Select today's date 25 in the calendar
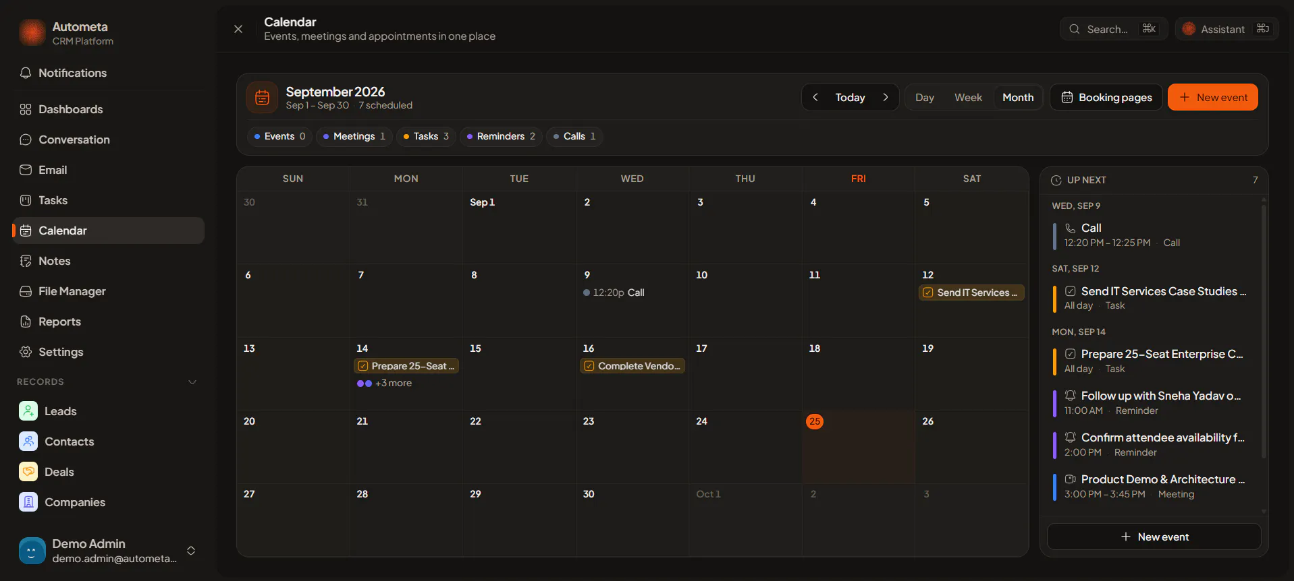Image resolution: width=1294 pixels, height=581 pixels. click(815, 421)
